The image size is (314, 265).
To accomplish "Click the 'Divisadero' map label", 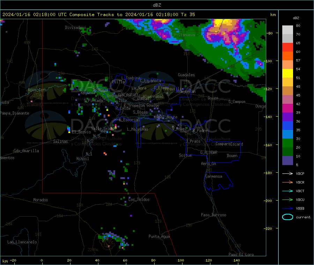I will [75, 28].
